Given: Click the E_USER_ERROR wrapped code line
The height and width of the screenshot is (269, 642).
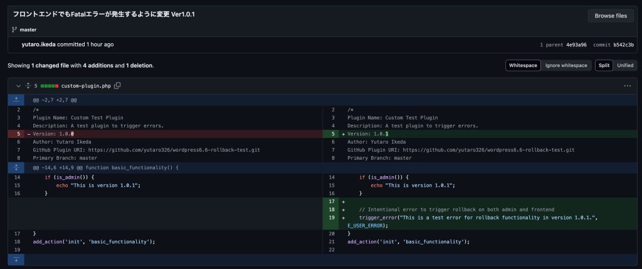Looking at the screenshot, I should (367, 225).
